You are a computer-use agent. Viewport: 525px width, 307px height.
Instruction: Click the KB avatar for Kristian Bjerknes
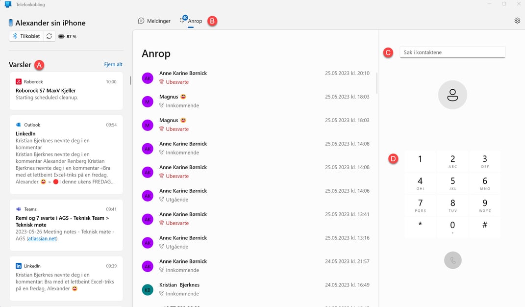tap(148, 290)
